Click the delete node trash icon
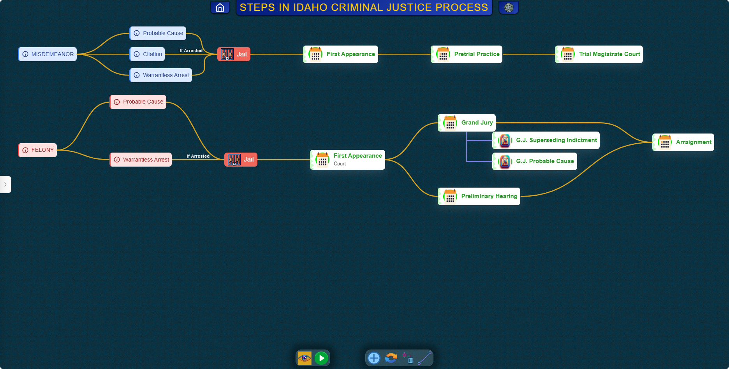This screenshot has width=729, height=369. click(x=408, y=358)
